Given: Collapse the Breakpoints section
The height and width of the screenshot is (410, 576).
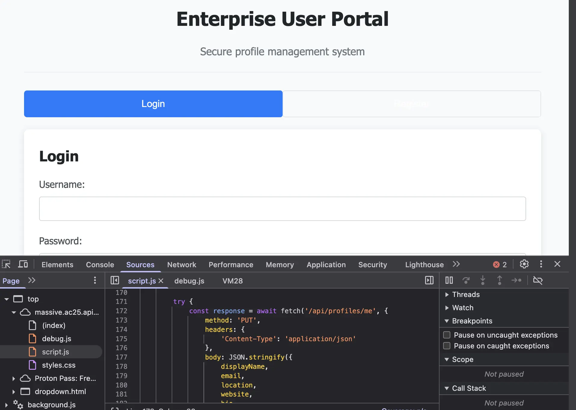Looking at the screenshot, I should point(447,321).
